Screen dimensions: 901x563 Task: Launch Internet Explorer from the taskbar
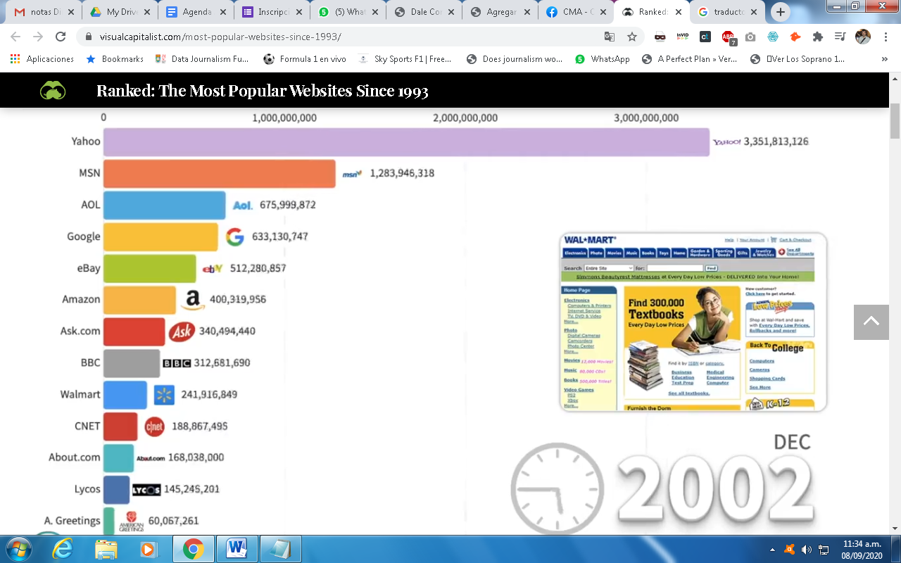click(x=63, y=548)
